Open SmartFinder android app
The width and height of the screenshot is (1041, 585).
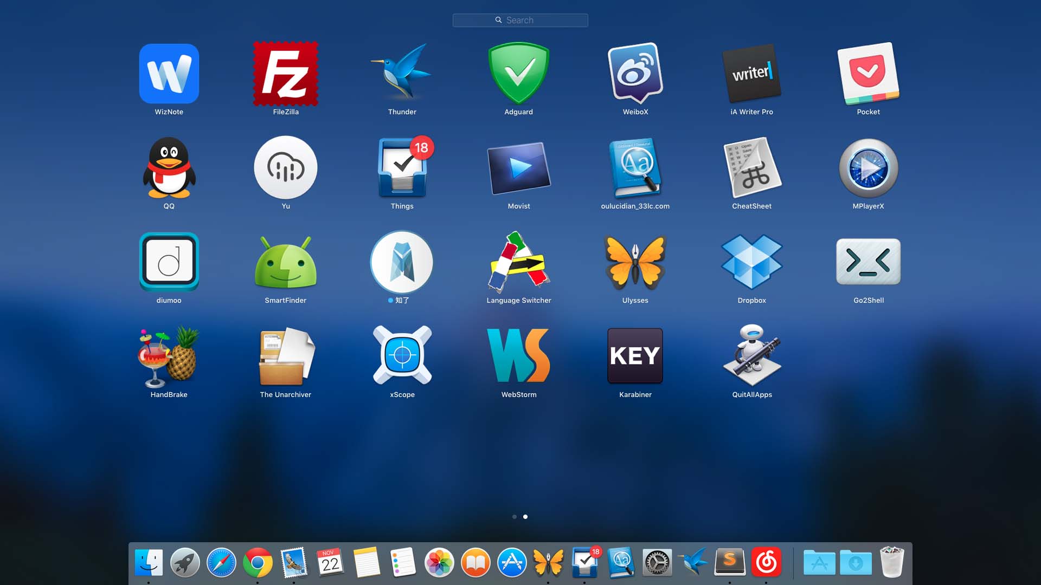coord(286,262)
